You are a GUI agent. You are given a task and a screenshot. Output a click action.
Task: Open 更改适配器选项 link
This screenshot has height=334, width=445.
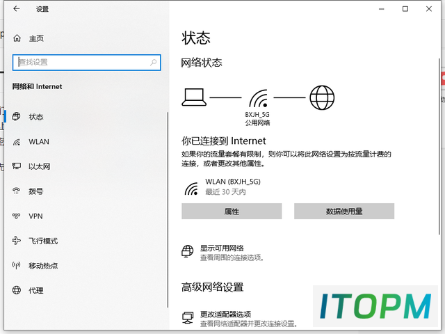(225, 314)
